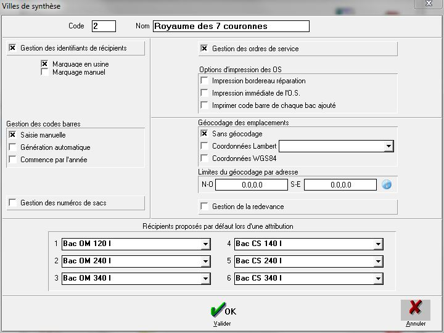This screenshot has height=333, width=444.
Task: Click the N-O geocoding limit field
Action: click(251, 185)
